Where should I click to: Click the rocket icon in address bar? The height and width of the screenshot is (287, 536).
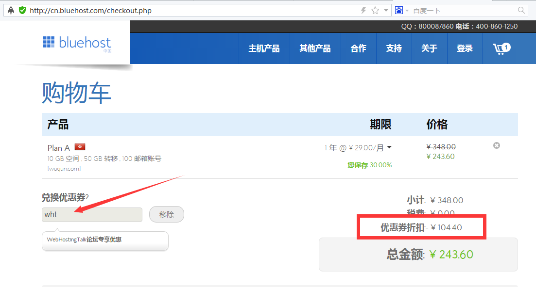(x=11, y=11)
